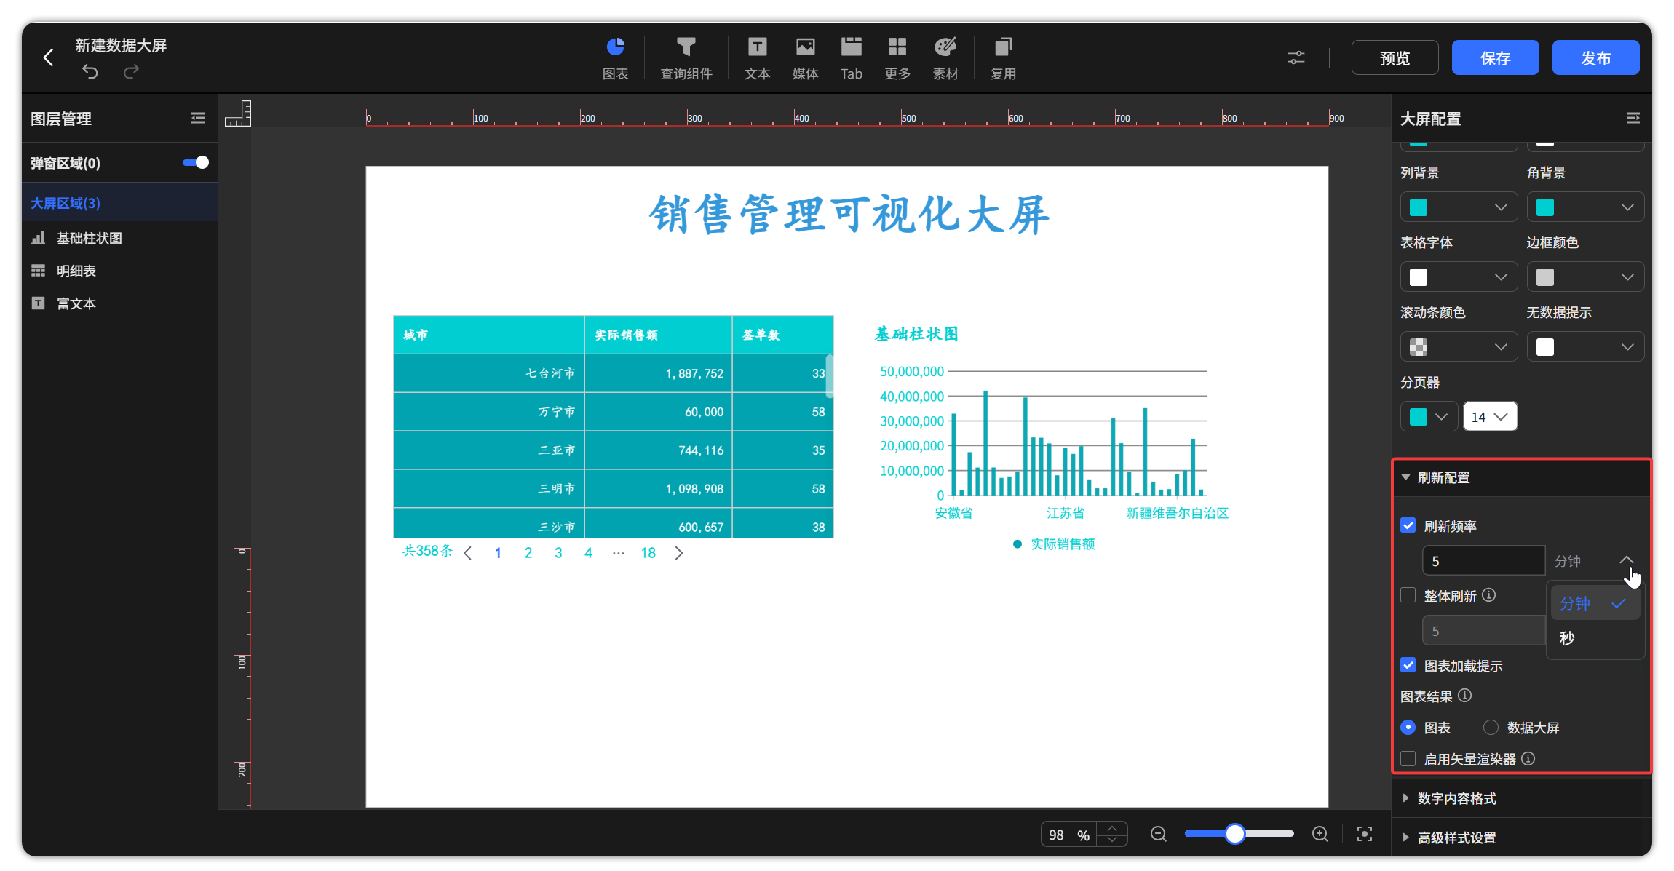Go back with the left arrow icon
The height and width of the screenshot is (871, 1674).
49,57
